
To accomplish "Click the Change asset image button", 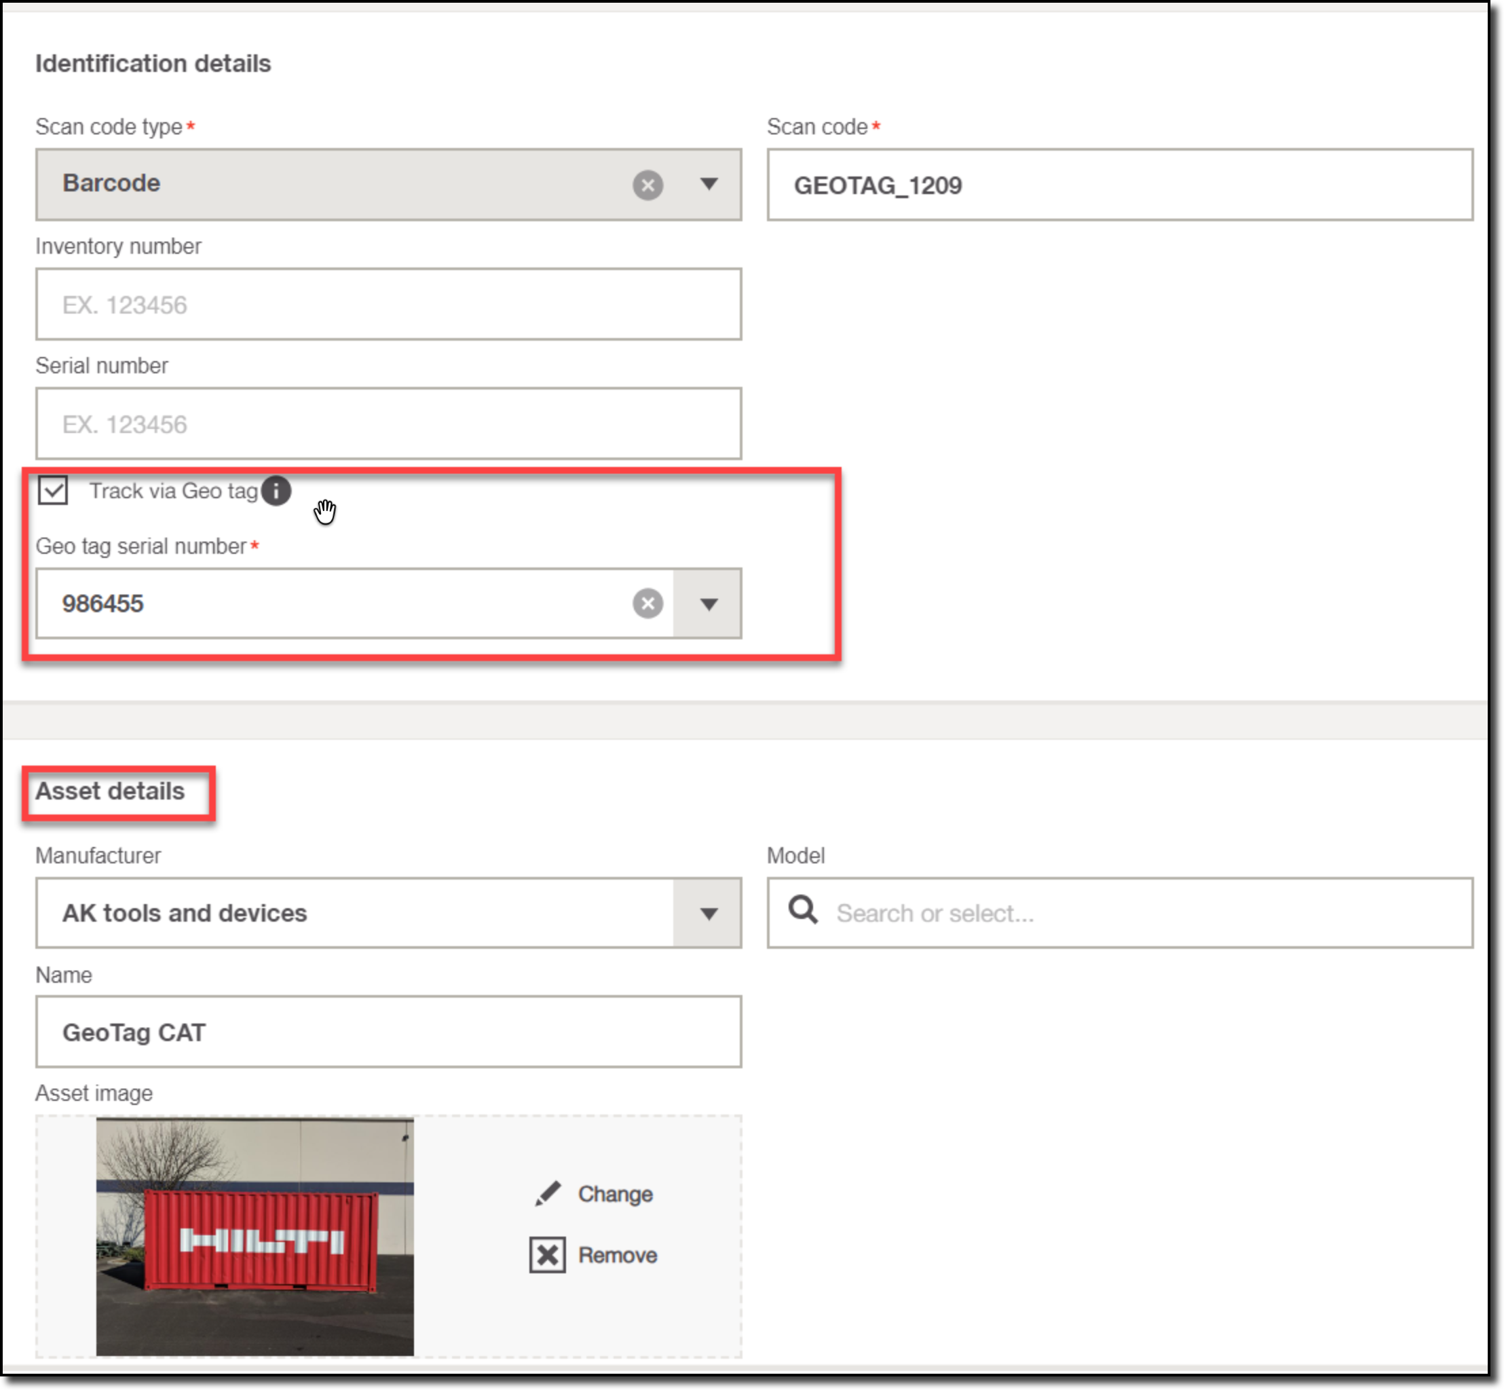I will tap(614, 1194).
